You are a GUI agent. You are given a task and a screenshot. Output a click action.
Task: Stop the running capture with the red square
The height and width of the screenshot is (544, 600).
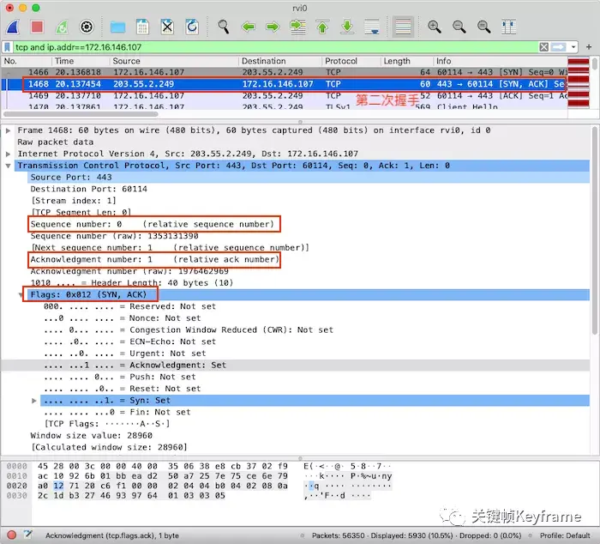coord(37,27)
